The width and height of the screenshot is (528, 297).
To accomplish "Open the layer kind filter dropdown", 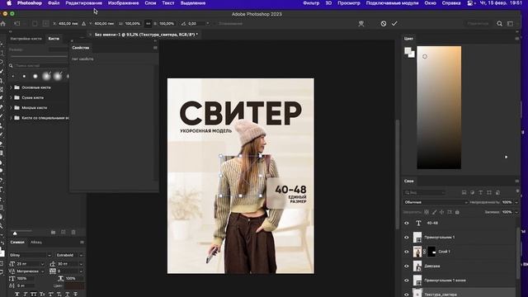I will click(x=424, y=192).
